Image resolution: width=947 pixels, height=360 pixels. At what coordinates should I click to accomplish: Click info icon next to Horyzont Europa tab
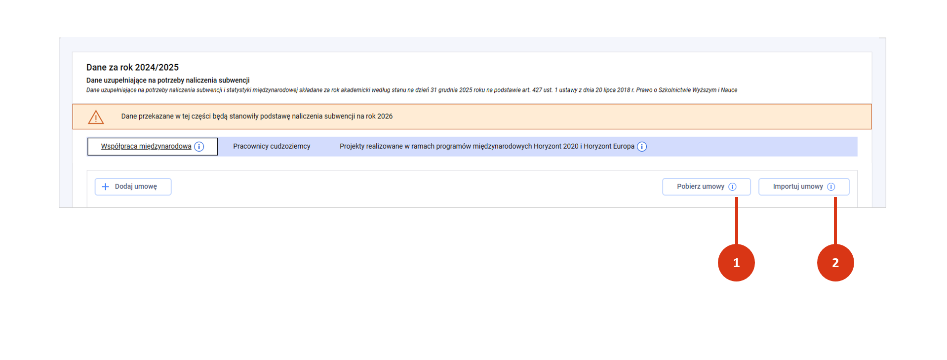(x=642, y=147)
